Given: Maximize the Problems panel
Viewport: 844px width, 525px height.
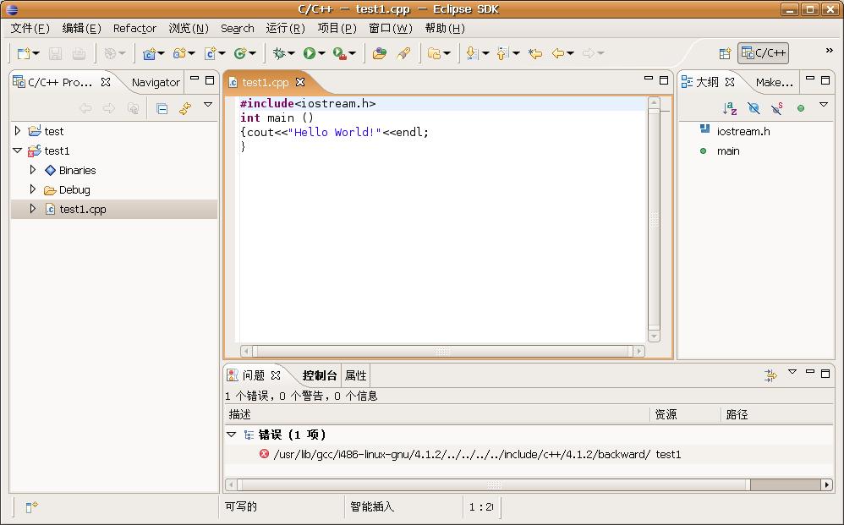Looking at the screenshot, I should (x=825, y=373).
